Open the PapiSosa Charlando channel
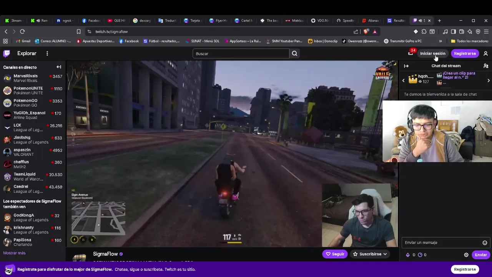Viewport: 492px width, 277px height. (33, 242)
